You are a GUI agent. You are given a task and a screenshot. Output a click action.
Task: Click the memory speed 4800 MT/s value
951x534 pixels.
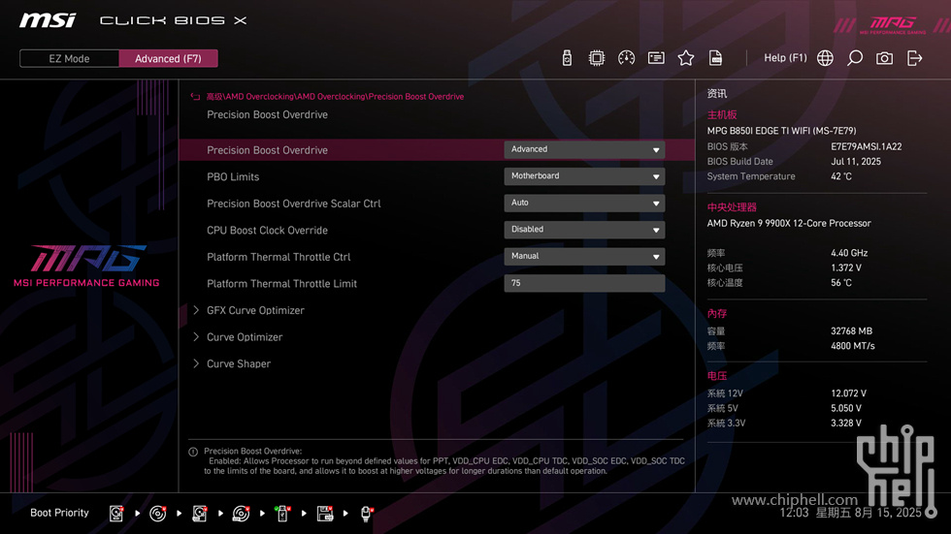853,346
